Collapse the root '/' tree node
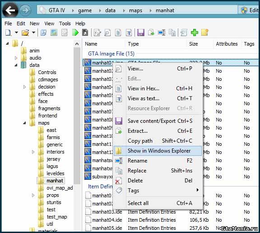 (x=7, y=44)
